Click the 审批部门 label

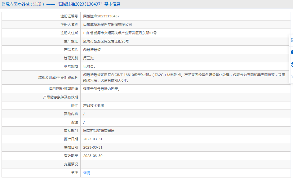click(71, 131)
